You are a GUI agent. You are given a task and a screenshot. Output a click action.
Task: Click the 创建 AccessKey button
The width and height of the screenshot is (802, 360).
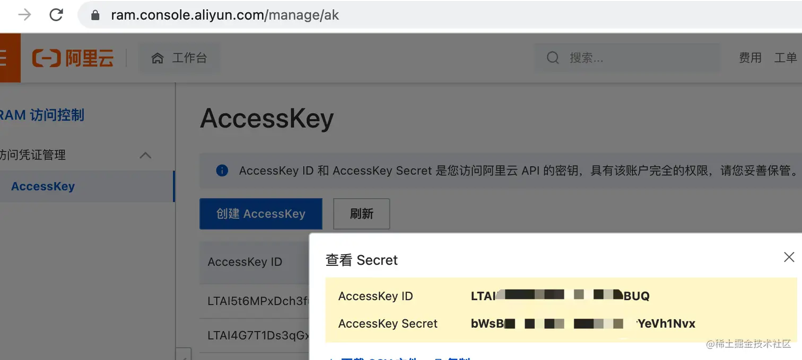coord(260,214)
